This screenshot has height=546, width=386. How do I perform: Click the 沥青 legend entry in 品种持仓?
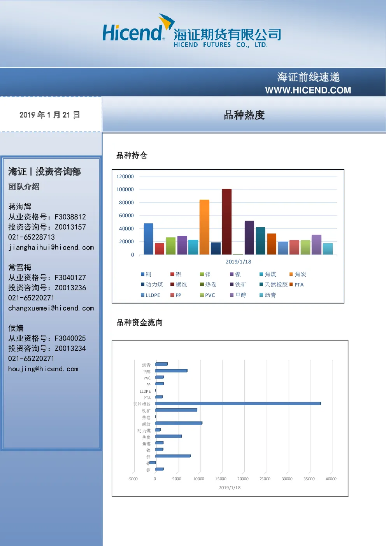click(268, 295)
